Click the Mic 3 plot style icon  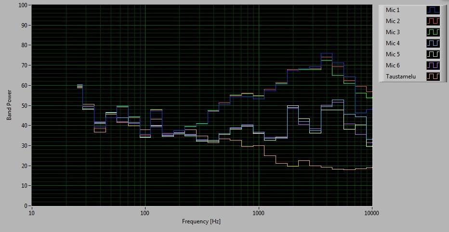point(433,32)
